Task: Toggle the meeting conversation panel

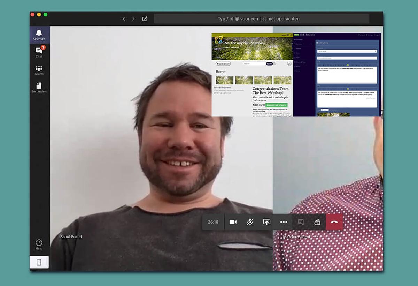Action: coord(301,222)
